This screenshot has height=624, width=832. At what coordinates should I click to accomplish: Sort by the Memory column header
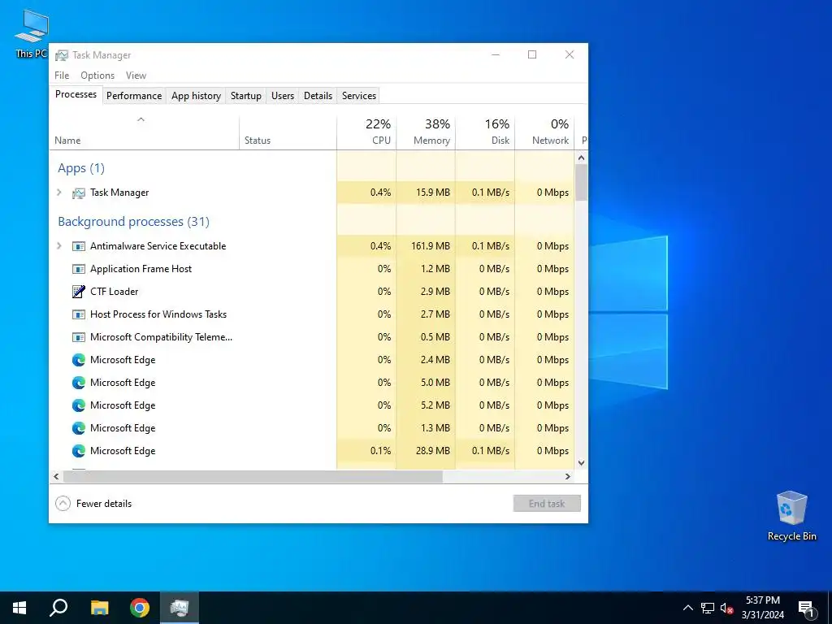[426, 132]
